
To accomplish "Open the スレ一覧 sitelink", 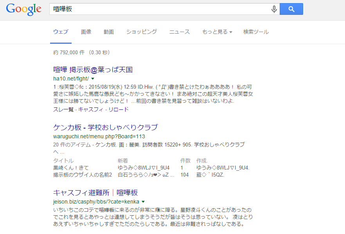I will click(x=63, y=109).
